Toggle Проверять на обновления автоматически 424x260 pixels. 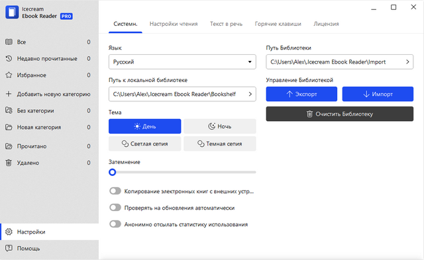click(115, 208)
